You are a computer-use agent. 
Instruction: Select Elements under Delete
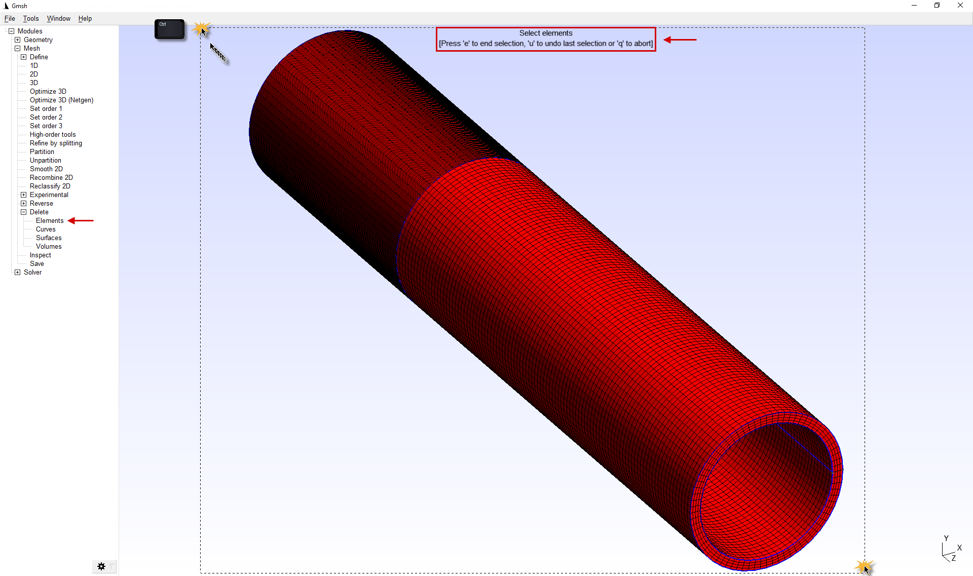[x=50, y=220]
